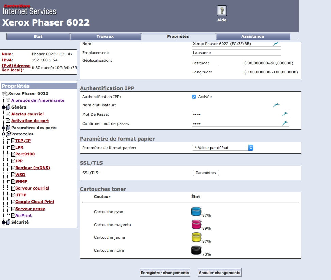
Task: Open the Bonjour (mDNS) link
Action: (33, 168)
